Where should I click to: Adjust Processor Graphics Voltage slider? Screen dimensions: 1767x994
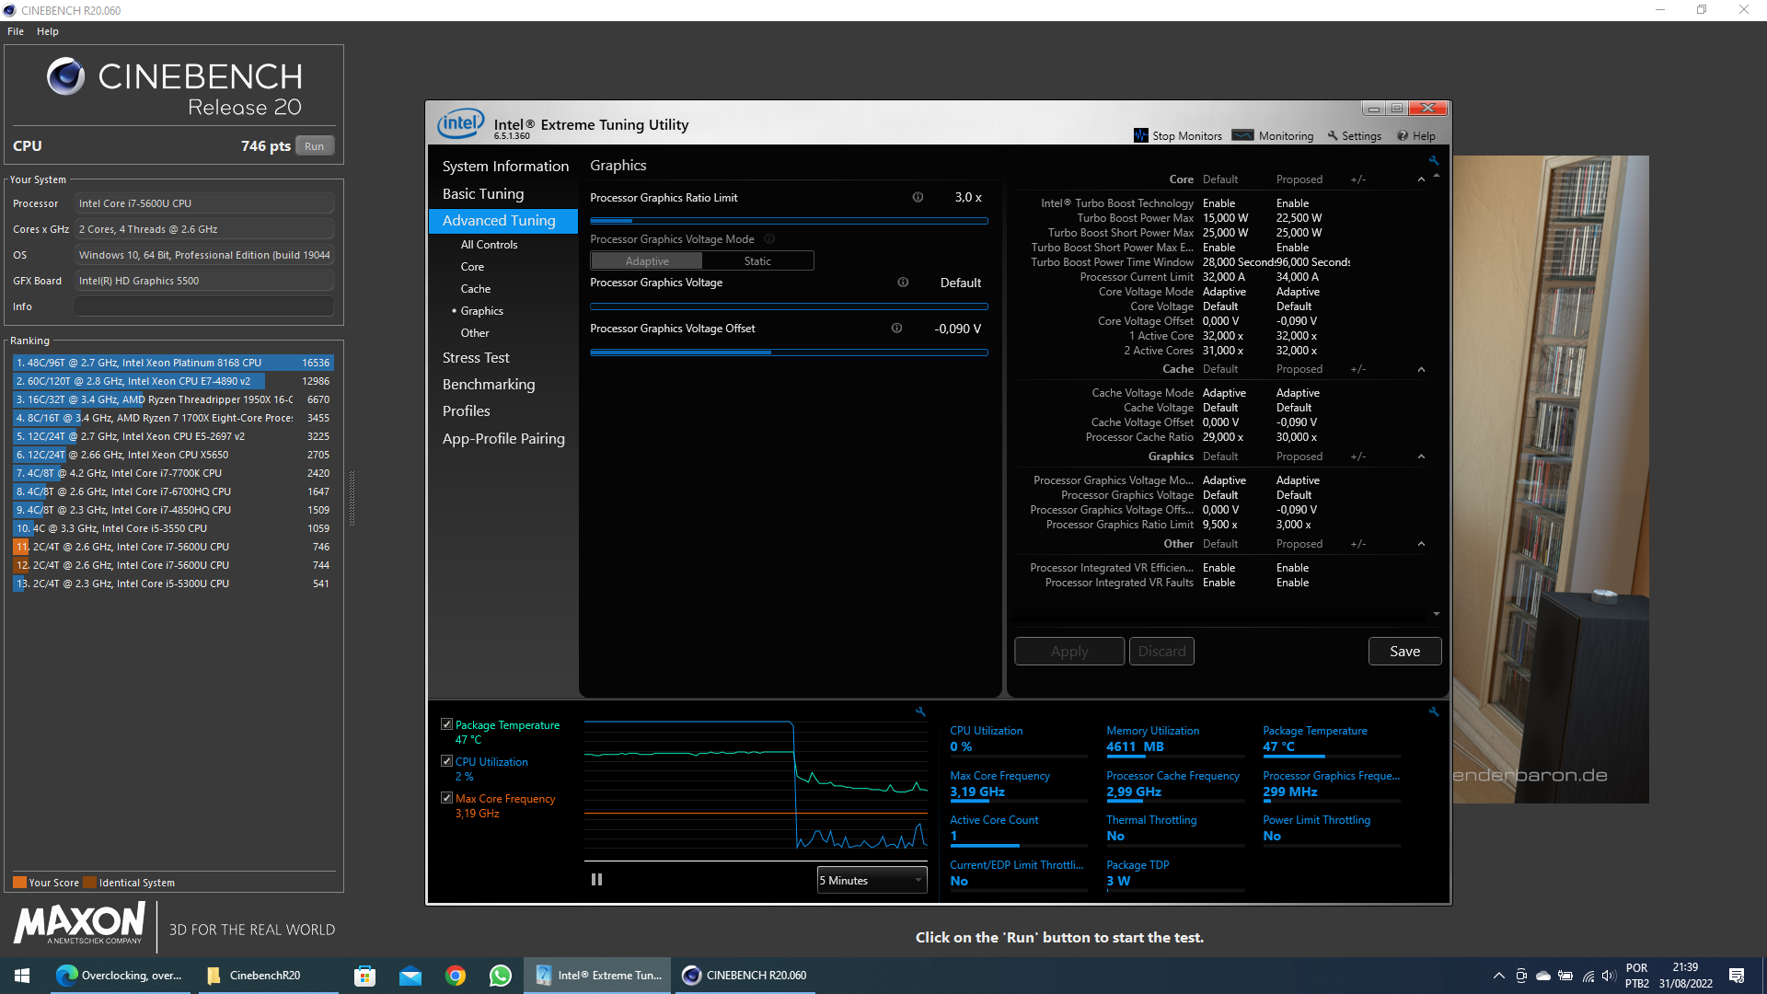[789, 306]
